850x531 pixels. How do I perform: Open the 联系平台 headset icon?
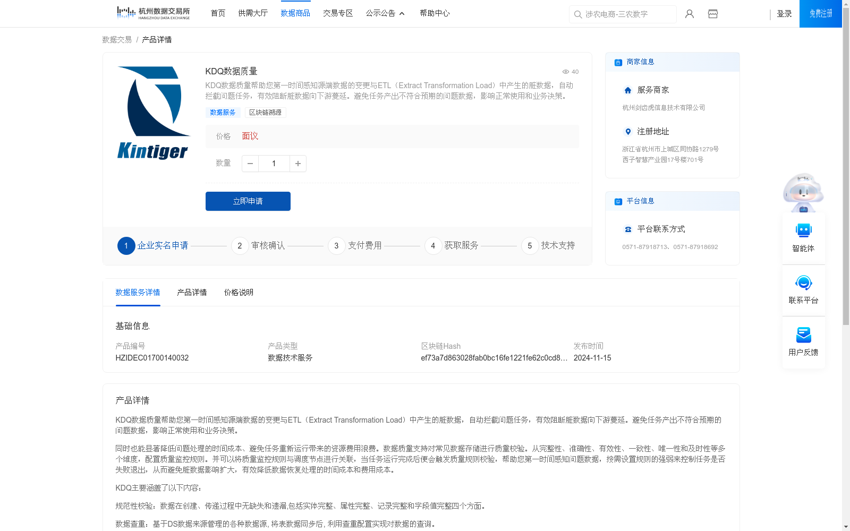(x=803, y=282)
